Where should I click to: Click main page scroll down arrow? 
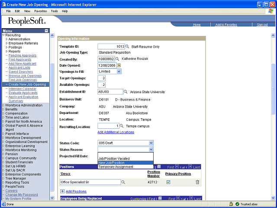tap(273, 198)
